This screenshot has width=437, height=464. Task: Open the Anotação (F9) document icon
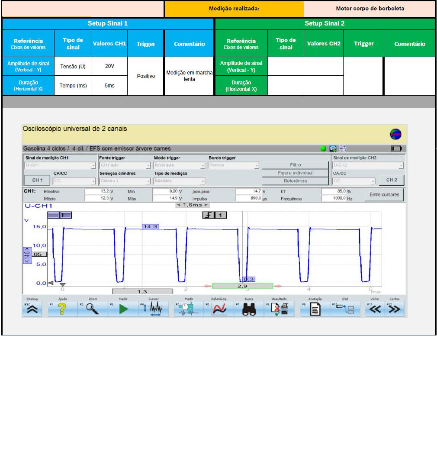point(315,309)
